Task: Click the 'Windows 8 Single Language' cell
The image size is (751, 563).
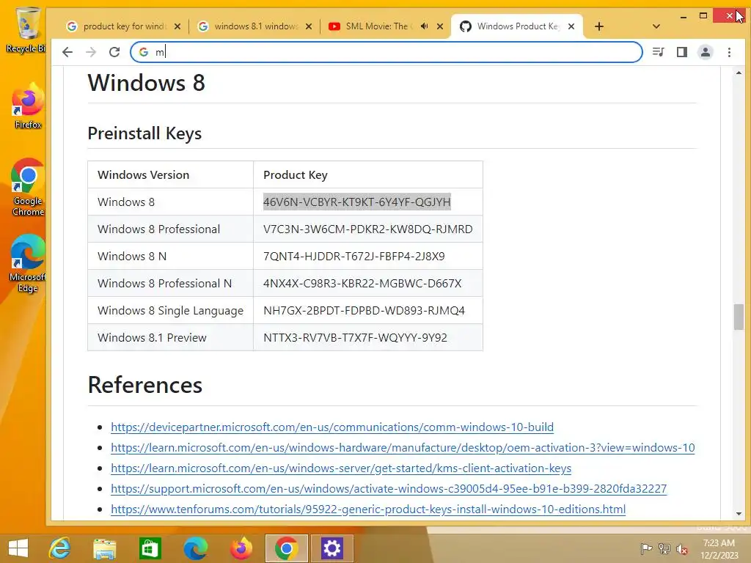Action: point(170,311)
